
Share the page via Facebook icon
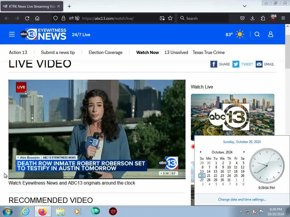[214, 64]
